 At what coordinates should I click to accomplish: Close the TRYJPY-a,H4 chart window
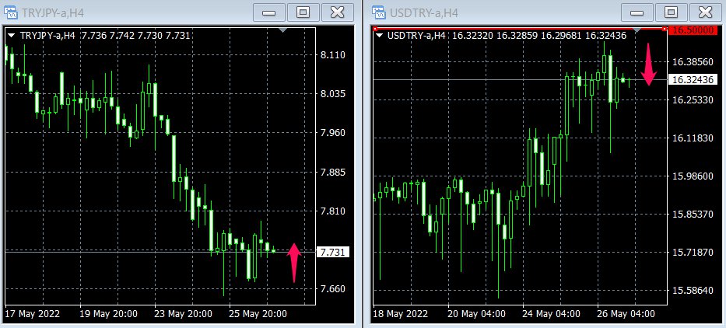tap(338, 12)
